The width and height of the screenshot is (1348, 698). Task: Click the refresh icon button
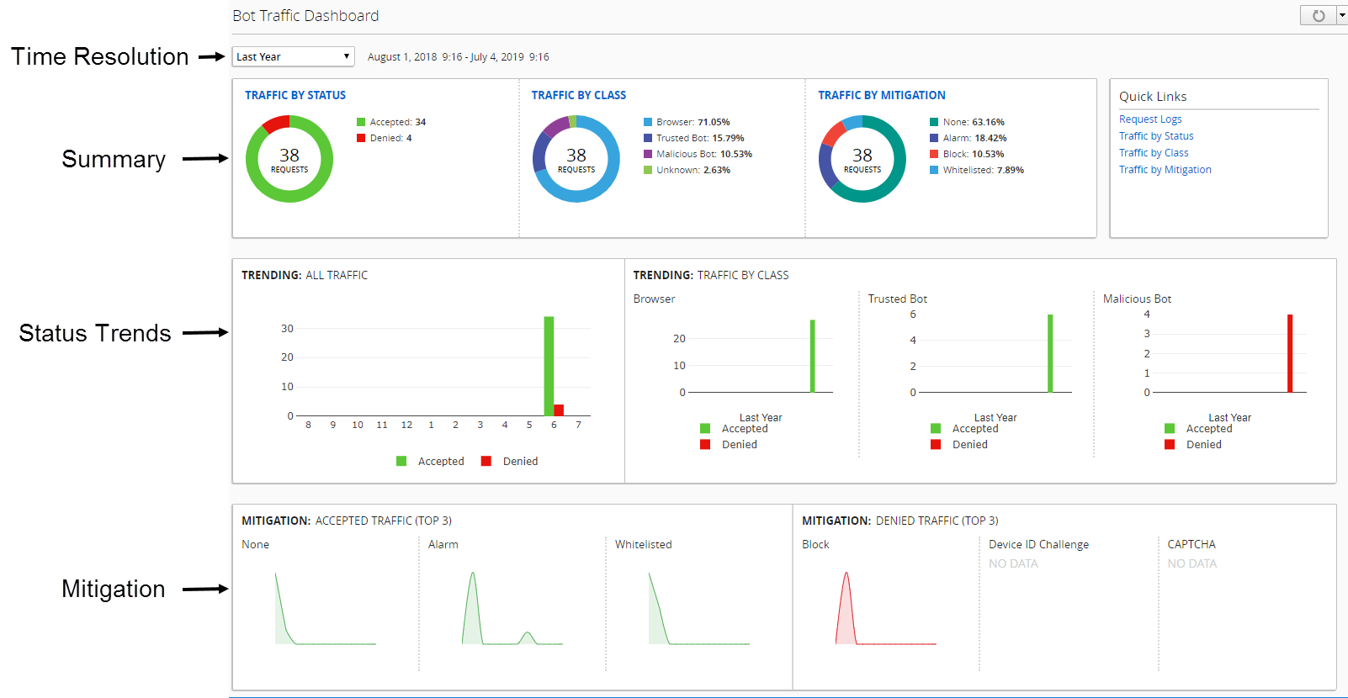[1318, 16]
